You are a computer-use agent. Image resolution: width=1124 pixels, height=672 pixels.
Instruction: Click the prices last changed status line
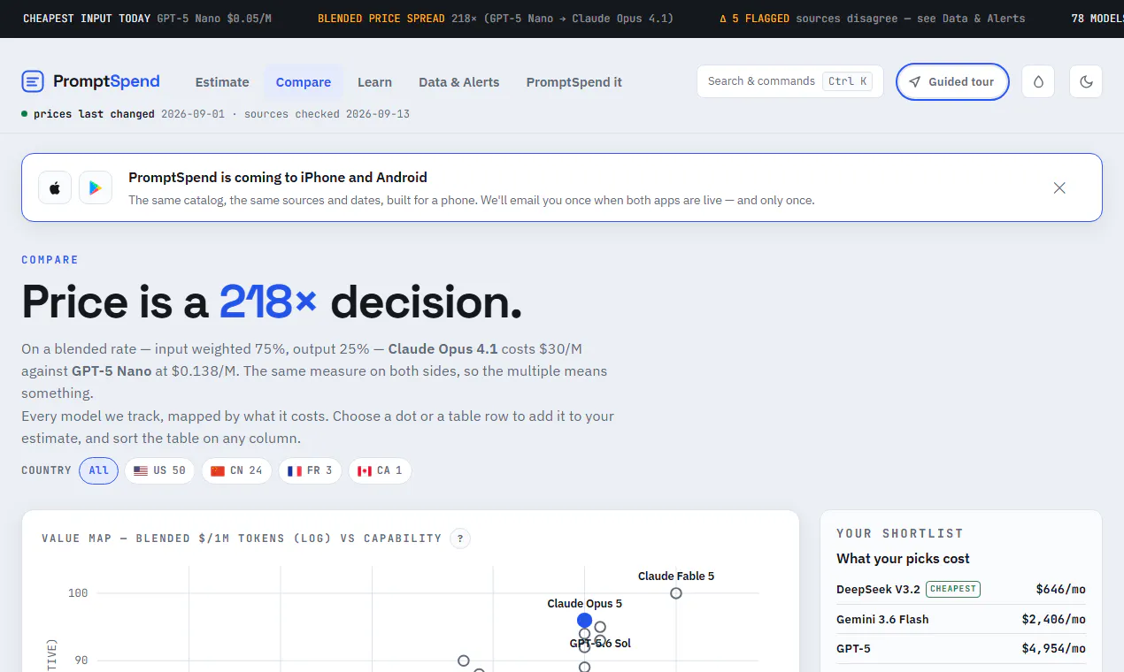coord(215,114)
